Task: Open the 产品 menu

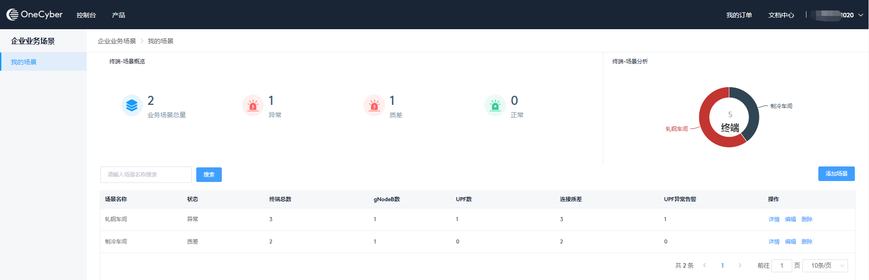Action: [119, 15]
